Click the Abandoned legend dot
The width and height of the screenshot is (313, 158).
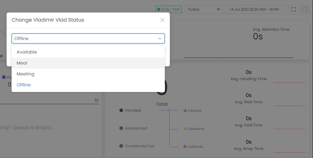click(121, 128)
